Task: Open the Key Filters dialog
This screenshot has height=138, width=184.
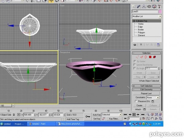Action: pyautogui.click(x=114, y=119)
